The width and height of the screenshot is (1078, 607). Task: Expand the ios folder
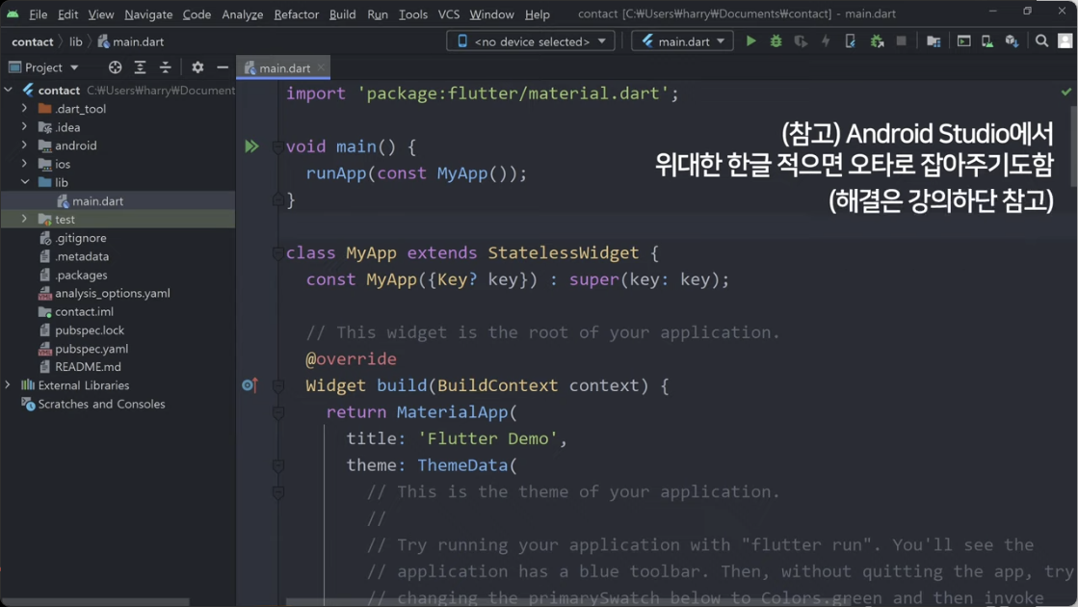[25, 165]
